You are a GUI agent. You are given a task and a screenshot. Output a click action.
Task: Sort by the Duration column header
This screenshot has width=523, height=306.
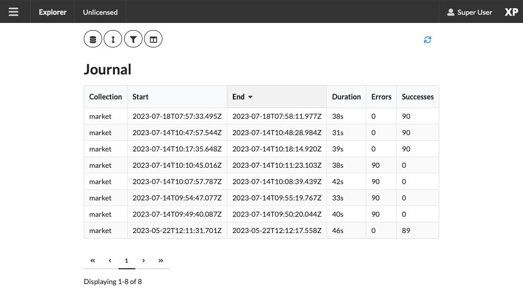tap(346, 97)
